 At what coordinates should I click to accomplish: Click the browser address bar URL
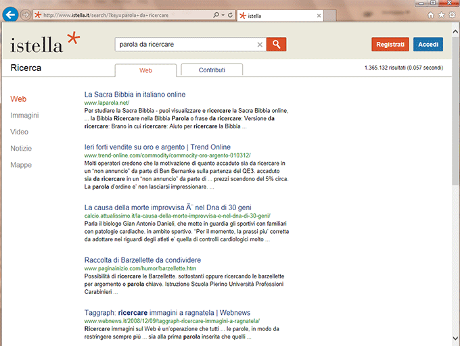pos(106,15)
